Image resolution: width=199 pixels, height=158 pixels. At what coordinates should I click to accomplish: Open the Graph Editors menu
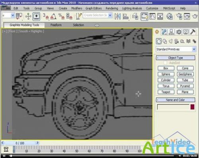click(x=94, y=8)
